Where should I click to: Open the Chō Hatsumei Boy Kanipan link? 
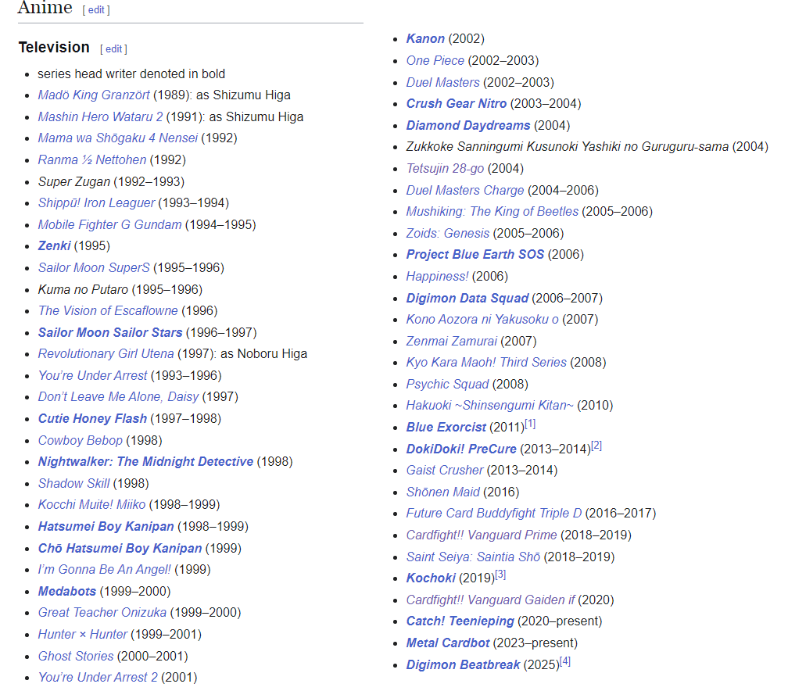point(120,548)
